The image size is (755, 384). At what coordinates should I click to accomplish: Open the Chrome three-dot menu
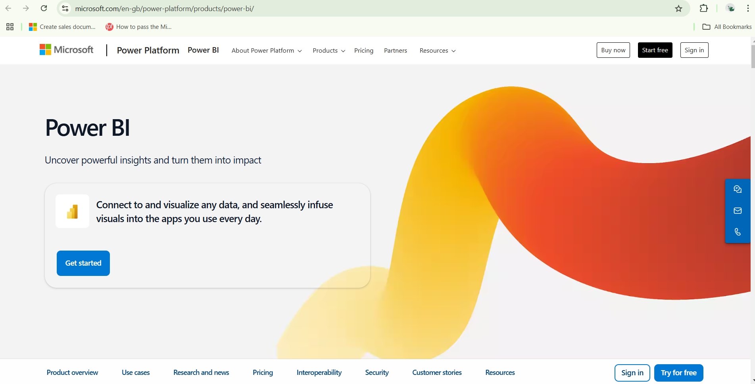click(x=748, y=8)
